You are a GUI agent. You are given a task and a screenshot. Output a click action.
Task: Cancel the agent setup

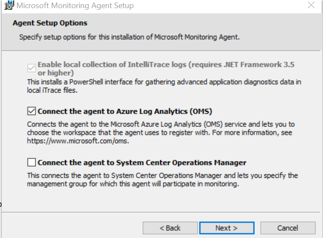click(287, 228)
